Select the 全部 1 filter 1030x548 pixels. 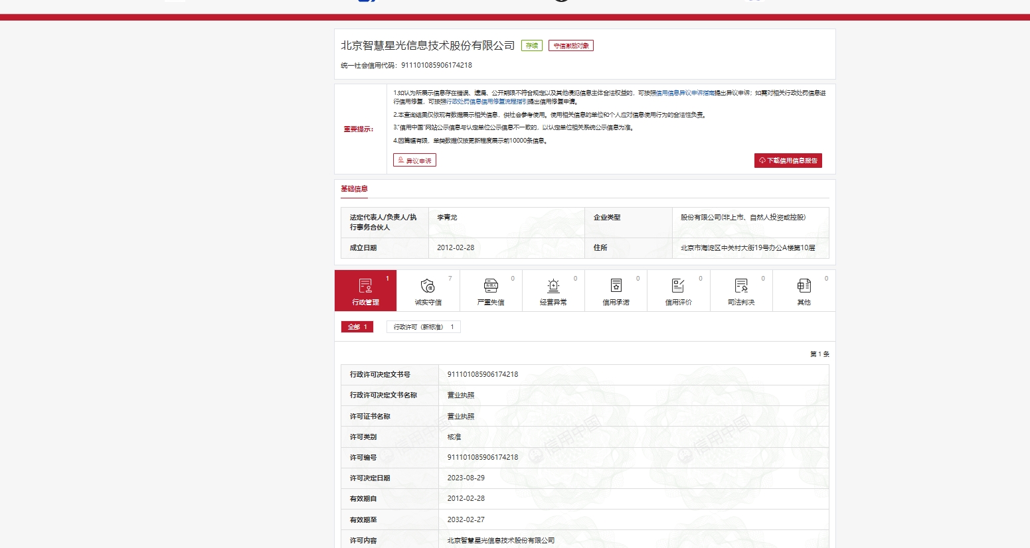(357, 327)
